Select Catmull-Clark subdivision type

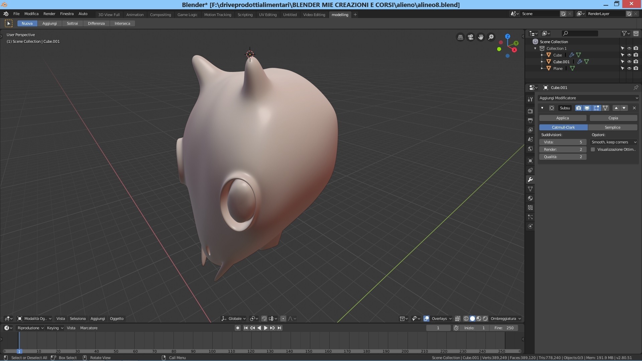563,127
